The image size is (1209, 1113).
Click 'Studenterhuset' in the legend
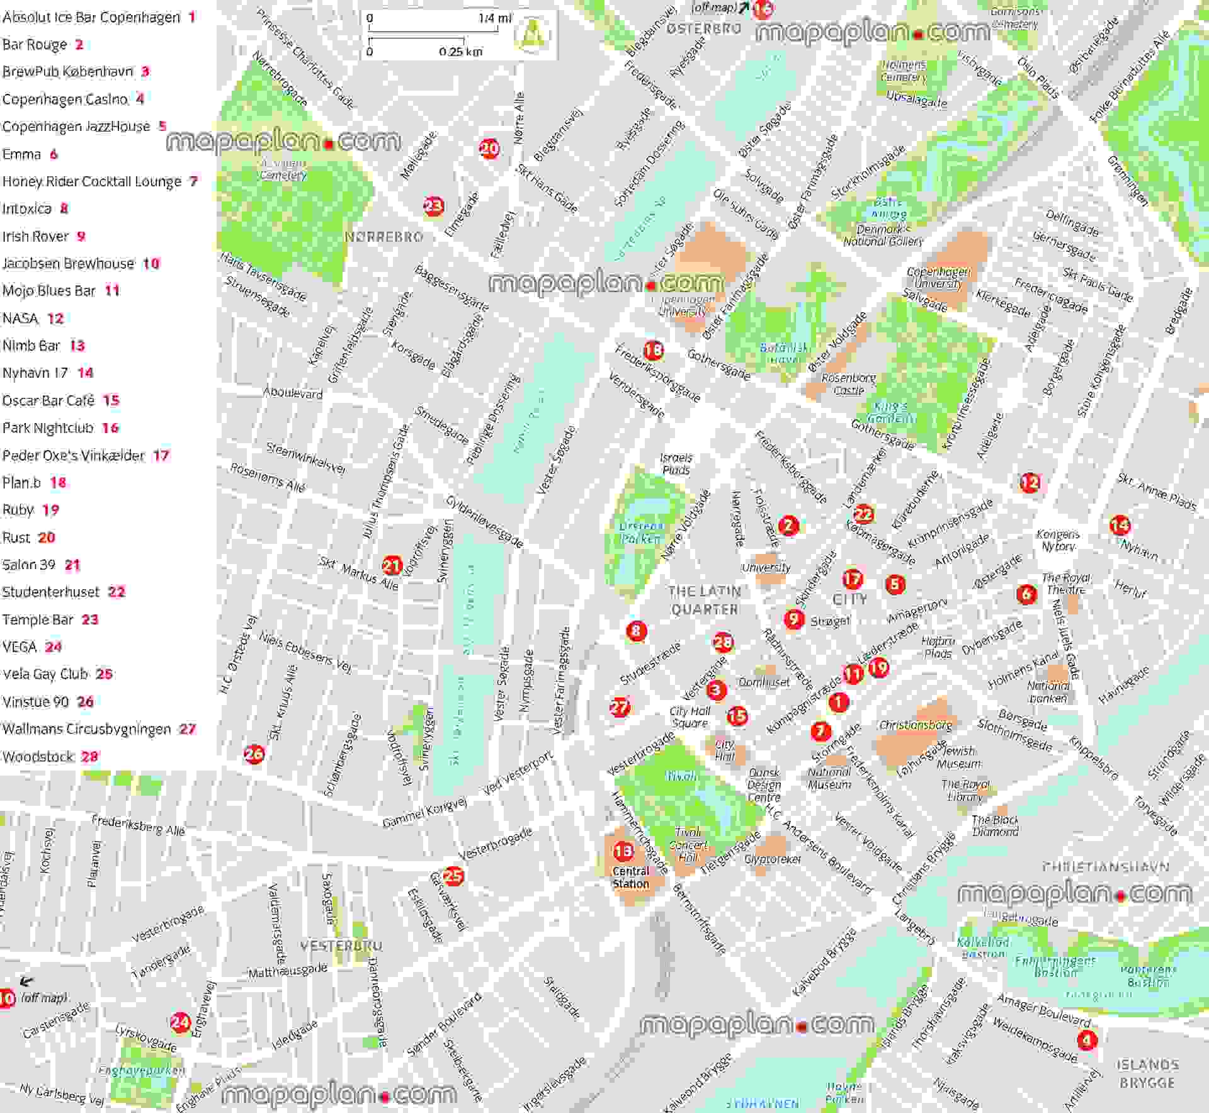[64, 592]
